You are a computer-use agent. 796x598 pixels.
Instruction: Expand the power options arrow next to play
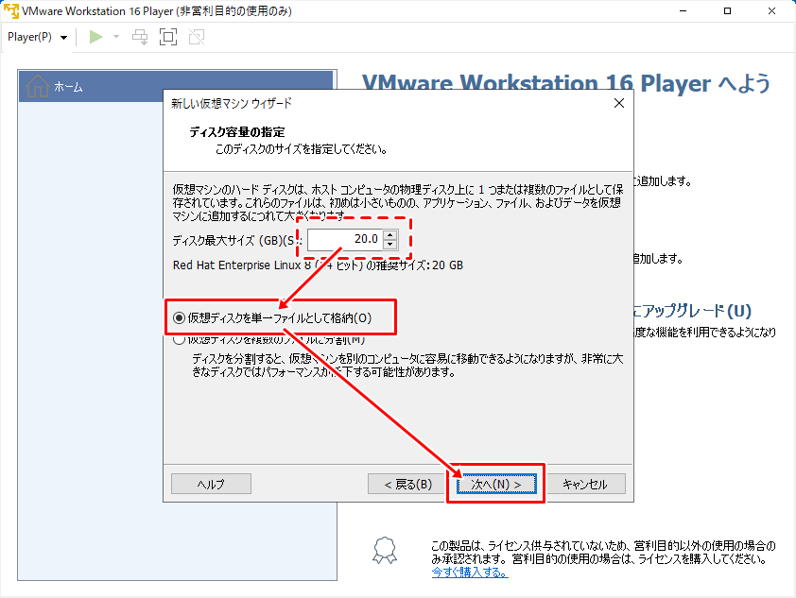(x=116, y=37)
